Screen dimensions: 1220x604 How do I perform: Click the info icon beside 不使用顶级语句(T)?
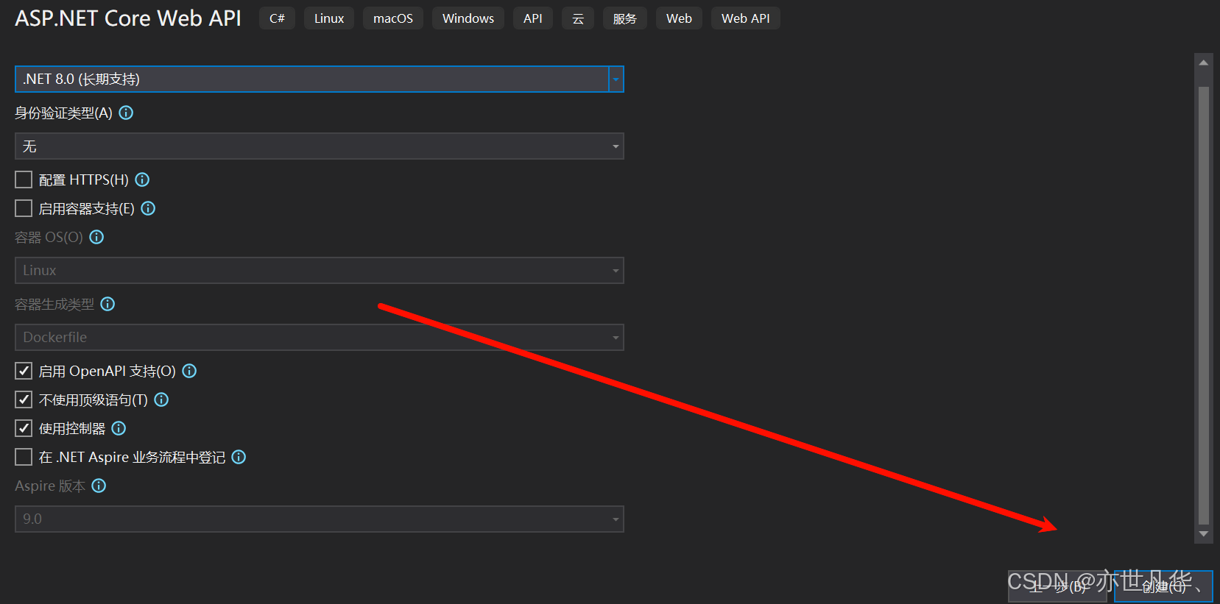(161, 399)
